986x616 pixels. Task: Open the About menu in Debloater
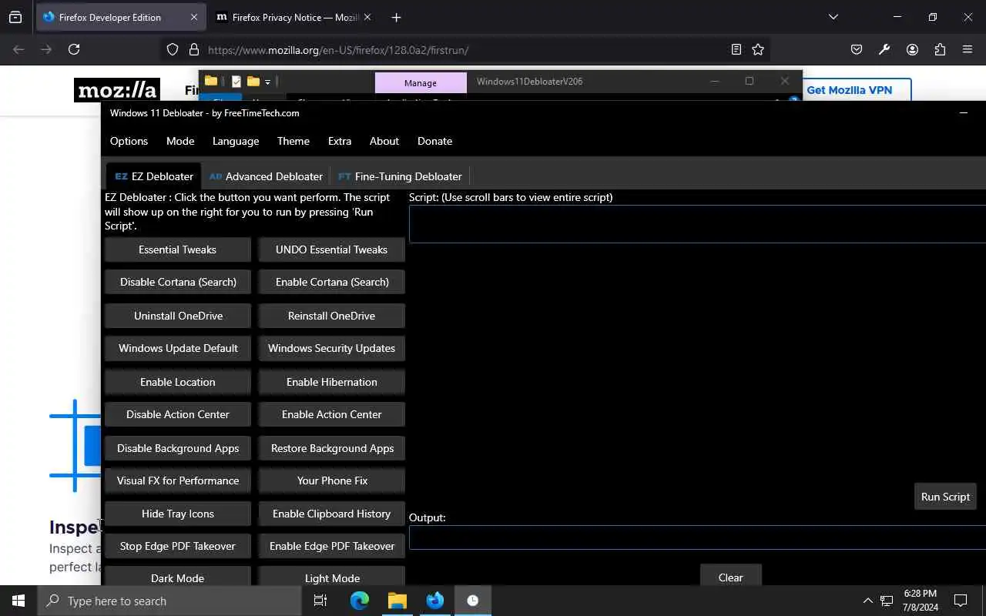[x=384, y=141]
